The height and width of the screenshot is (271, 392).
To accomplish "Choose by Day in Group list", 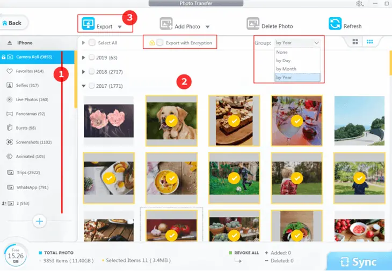I will tap(297, 61).
